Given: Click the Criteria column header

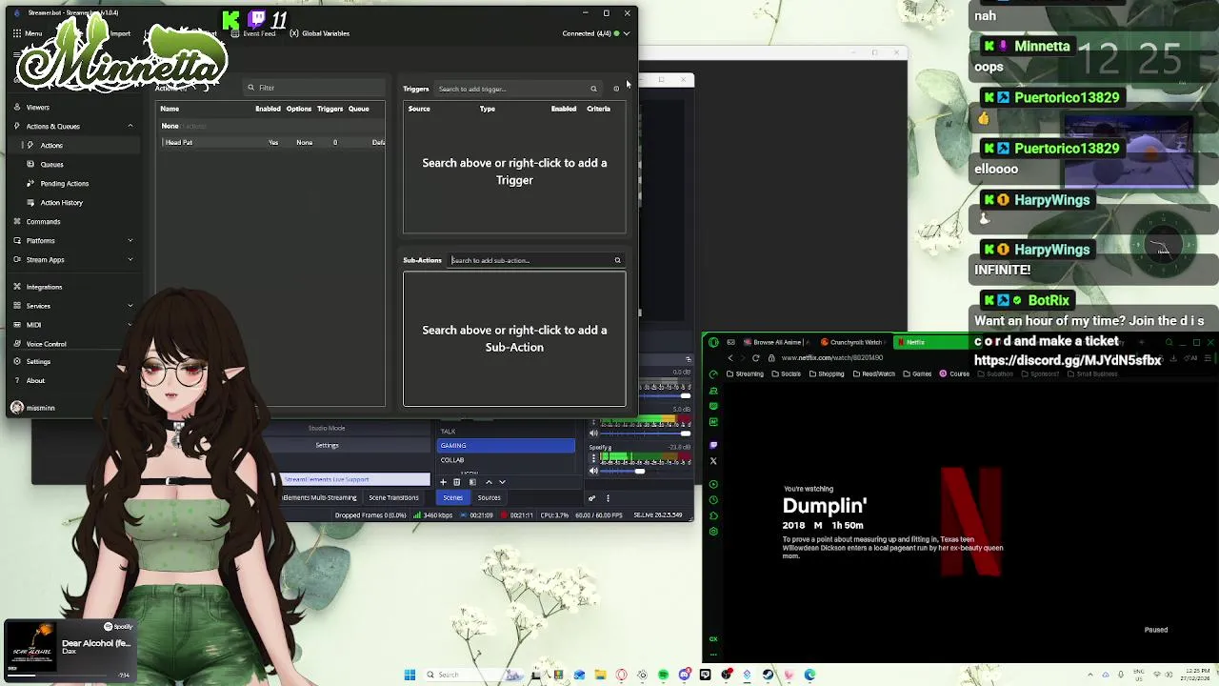Looking at the screenshot, I should point(598,109).
